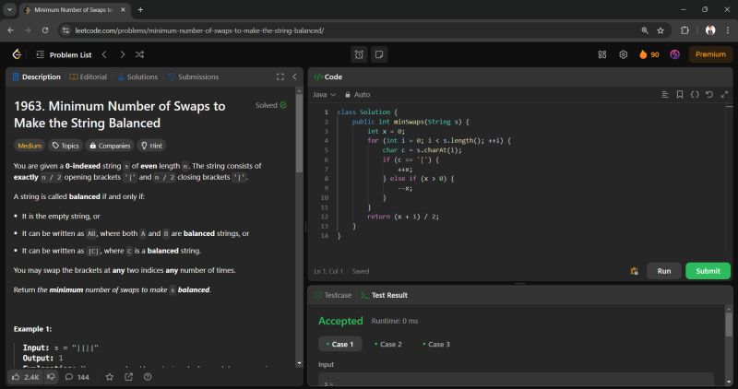
Task: Expand the Hint section
Action: pyautogui.click(x=151, y=145)
